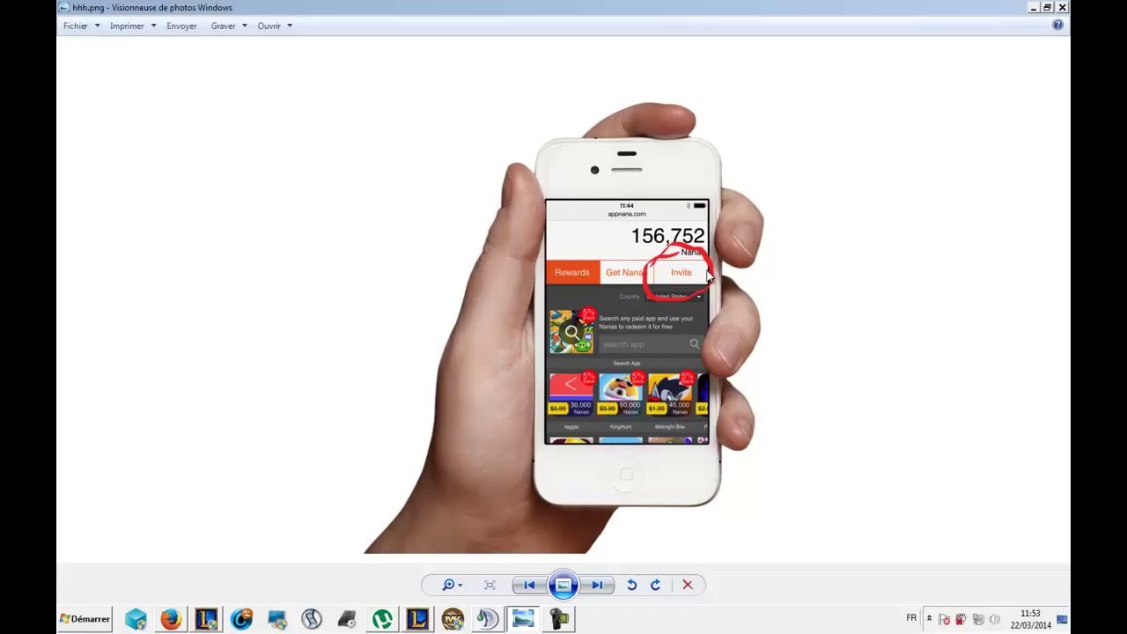The width and height of the screenshot is (1127, 634).
Task: Open the Fichier menu
Action: pos(81,26)
